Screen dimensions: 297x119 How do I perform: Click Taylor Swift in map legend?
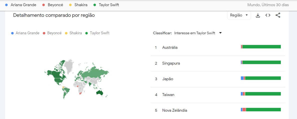[100, 33]
